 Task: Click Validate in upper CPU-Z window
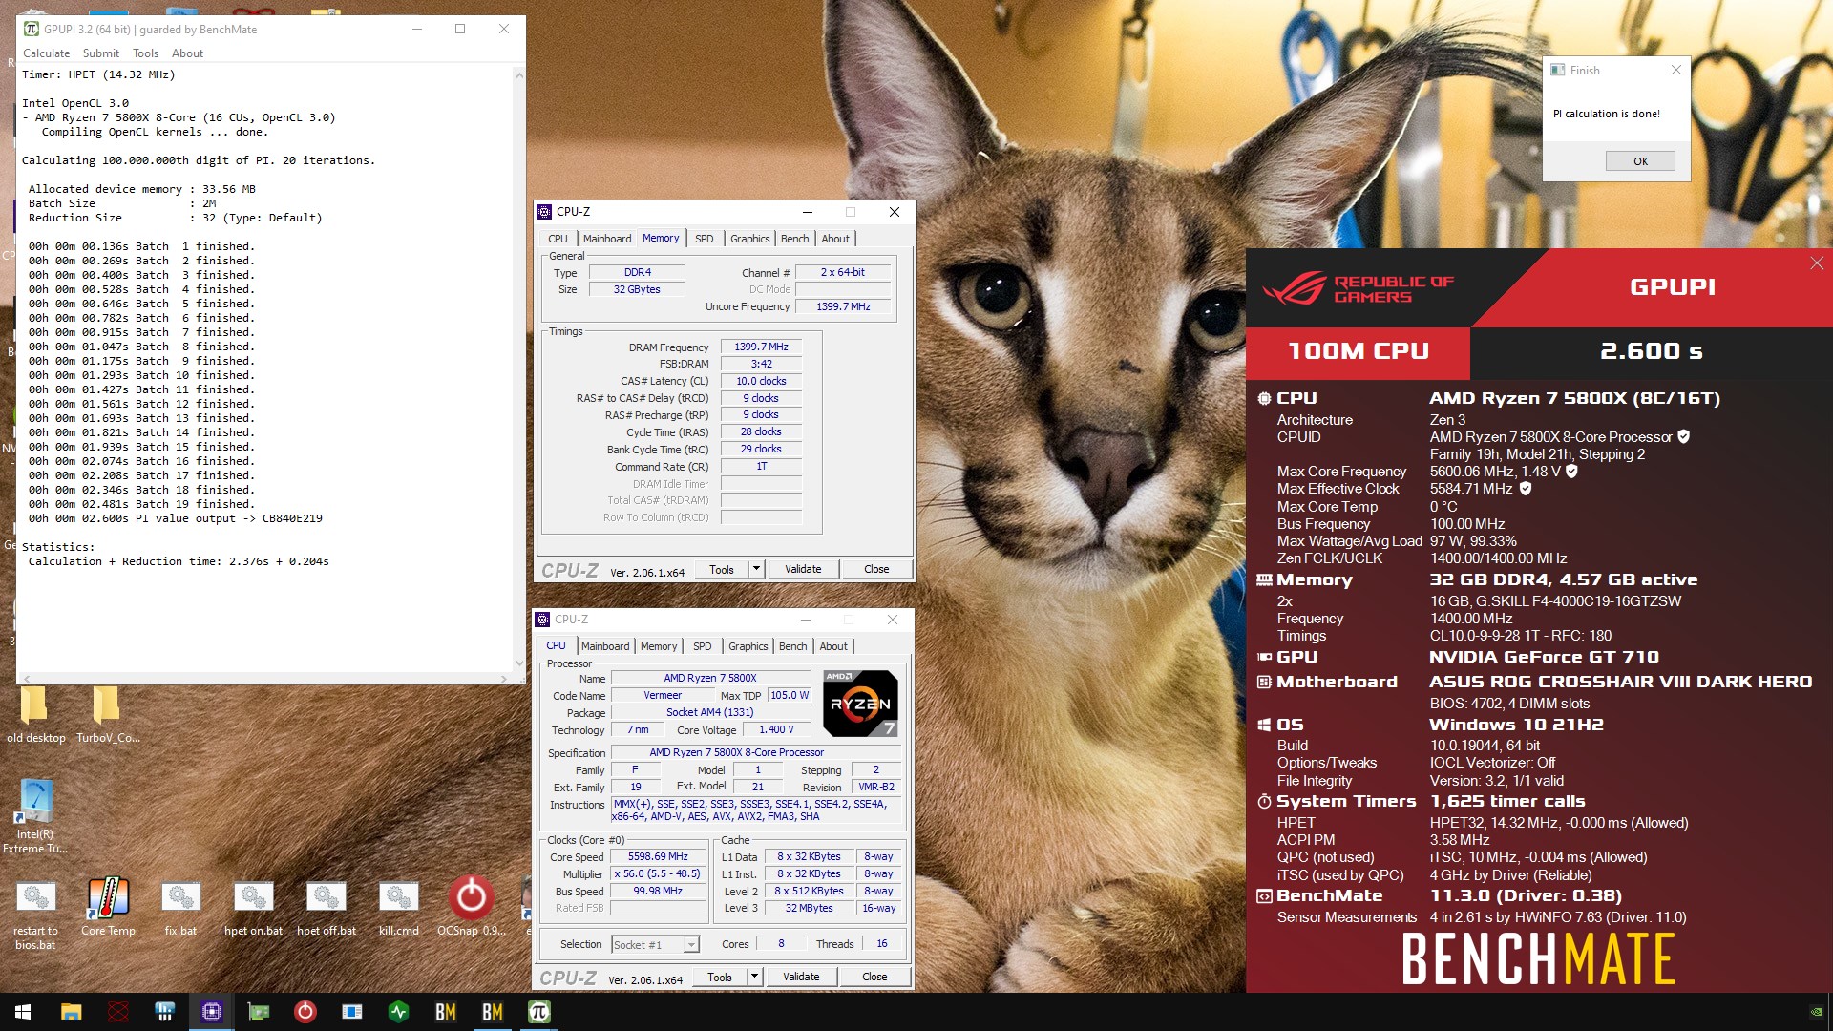pos(803,569)
